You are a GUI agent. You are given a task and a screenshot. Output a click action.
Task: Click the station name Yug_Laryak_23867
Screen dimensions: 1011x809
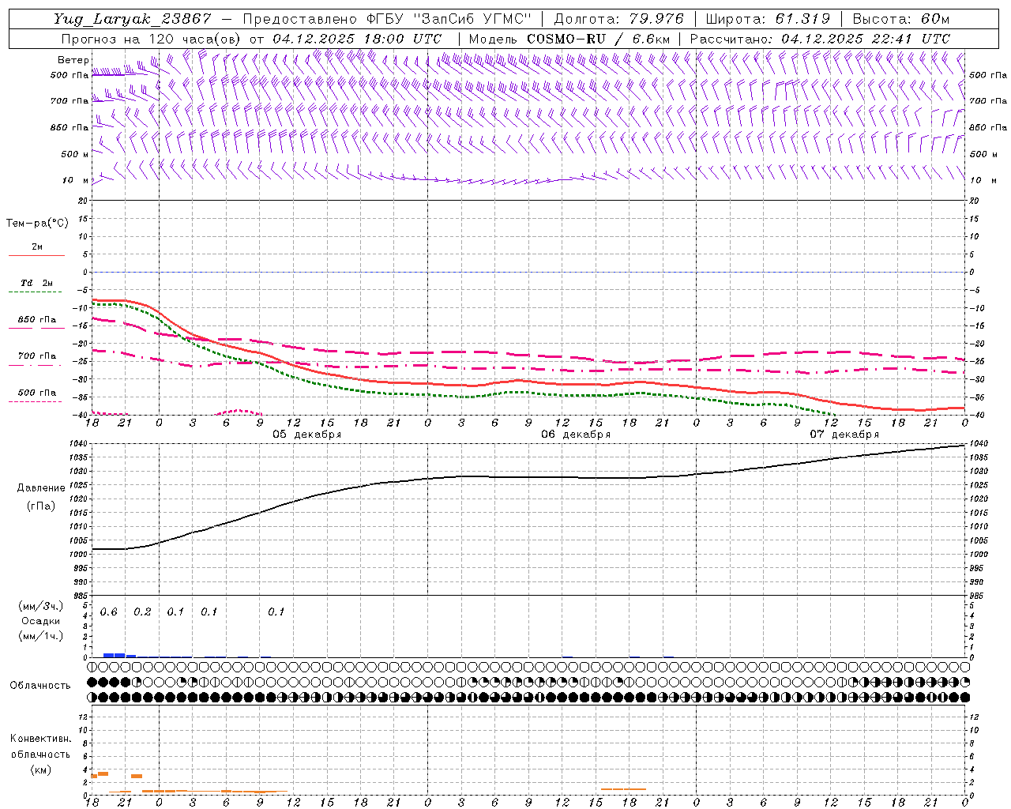(133, 19)
